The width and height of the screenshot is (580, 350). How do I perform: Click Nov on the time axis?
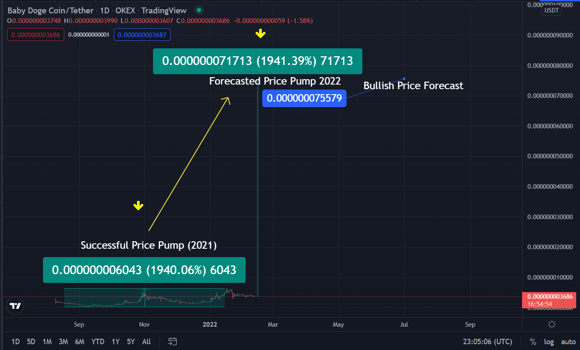click(x=144, y=325)
